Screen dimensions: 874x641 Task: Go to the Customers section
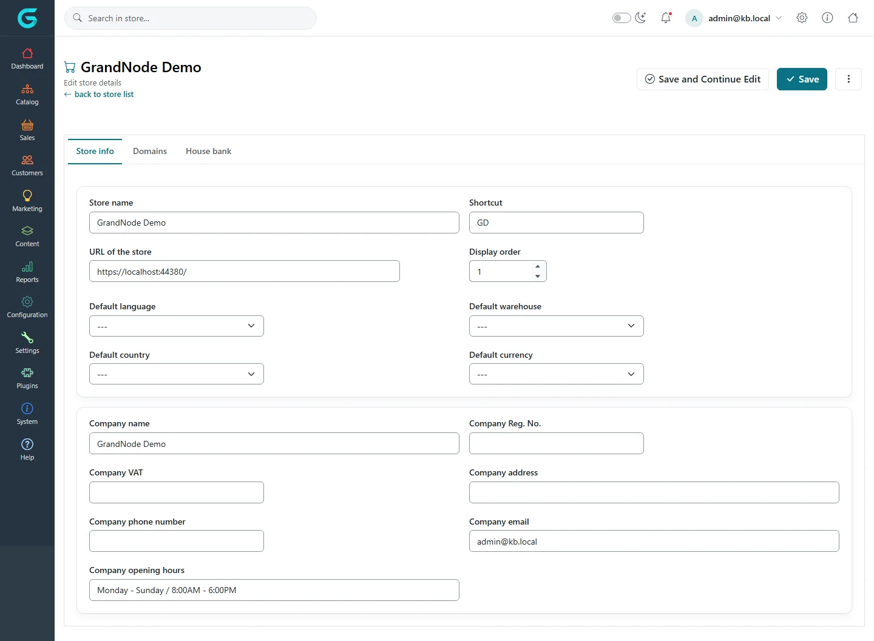pyautogui.click(x=27, y=166)
